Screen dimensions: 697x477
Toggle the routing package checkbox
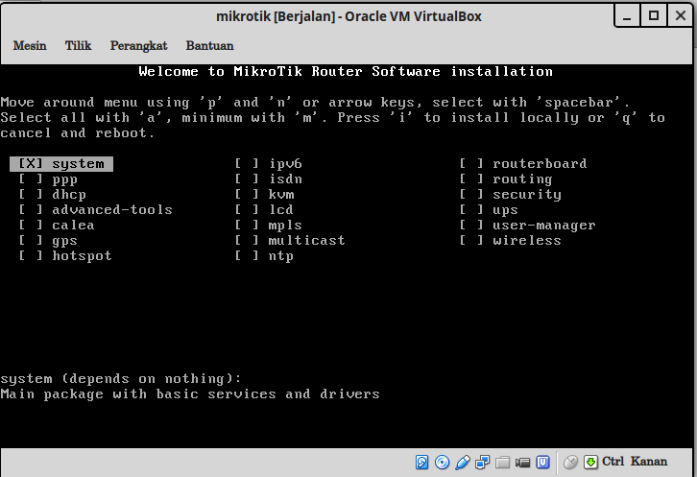tap(471, 179)
